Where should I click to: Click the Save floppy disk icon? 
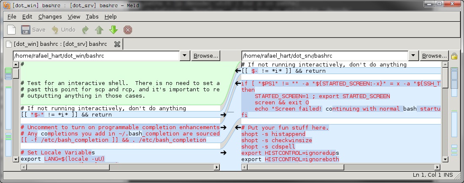tap(26, 30)
